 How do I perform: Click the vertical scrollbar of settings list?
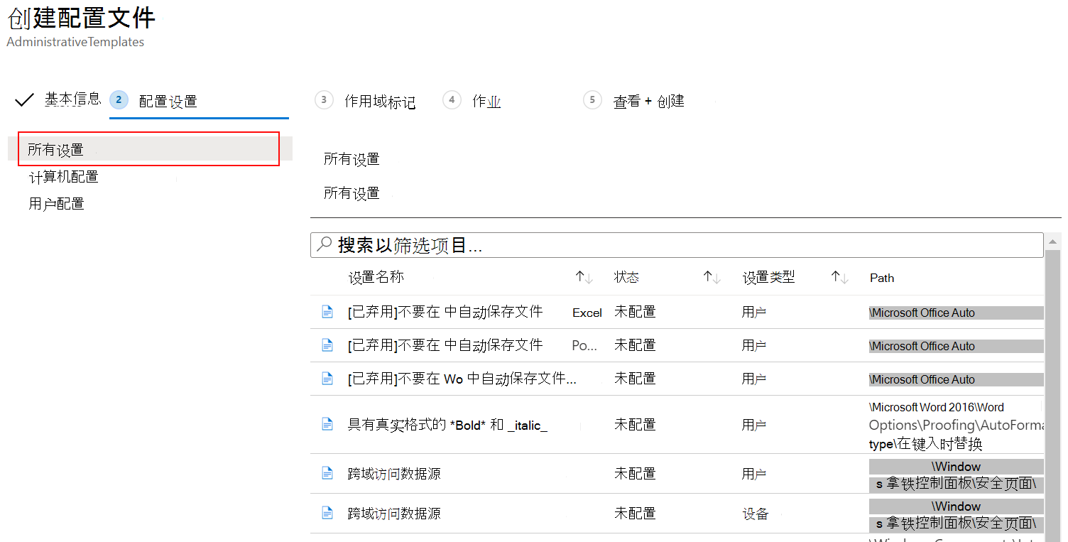[x=1053, y=388]
